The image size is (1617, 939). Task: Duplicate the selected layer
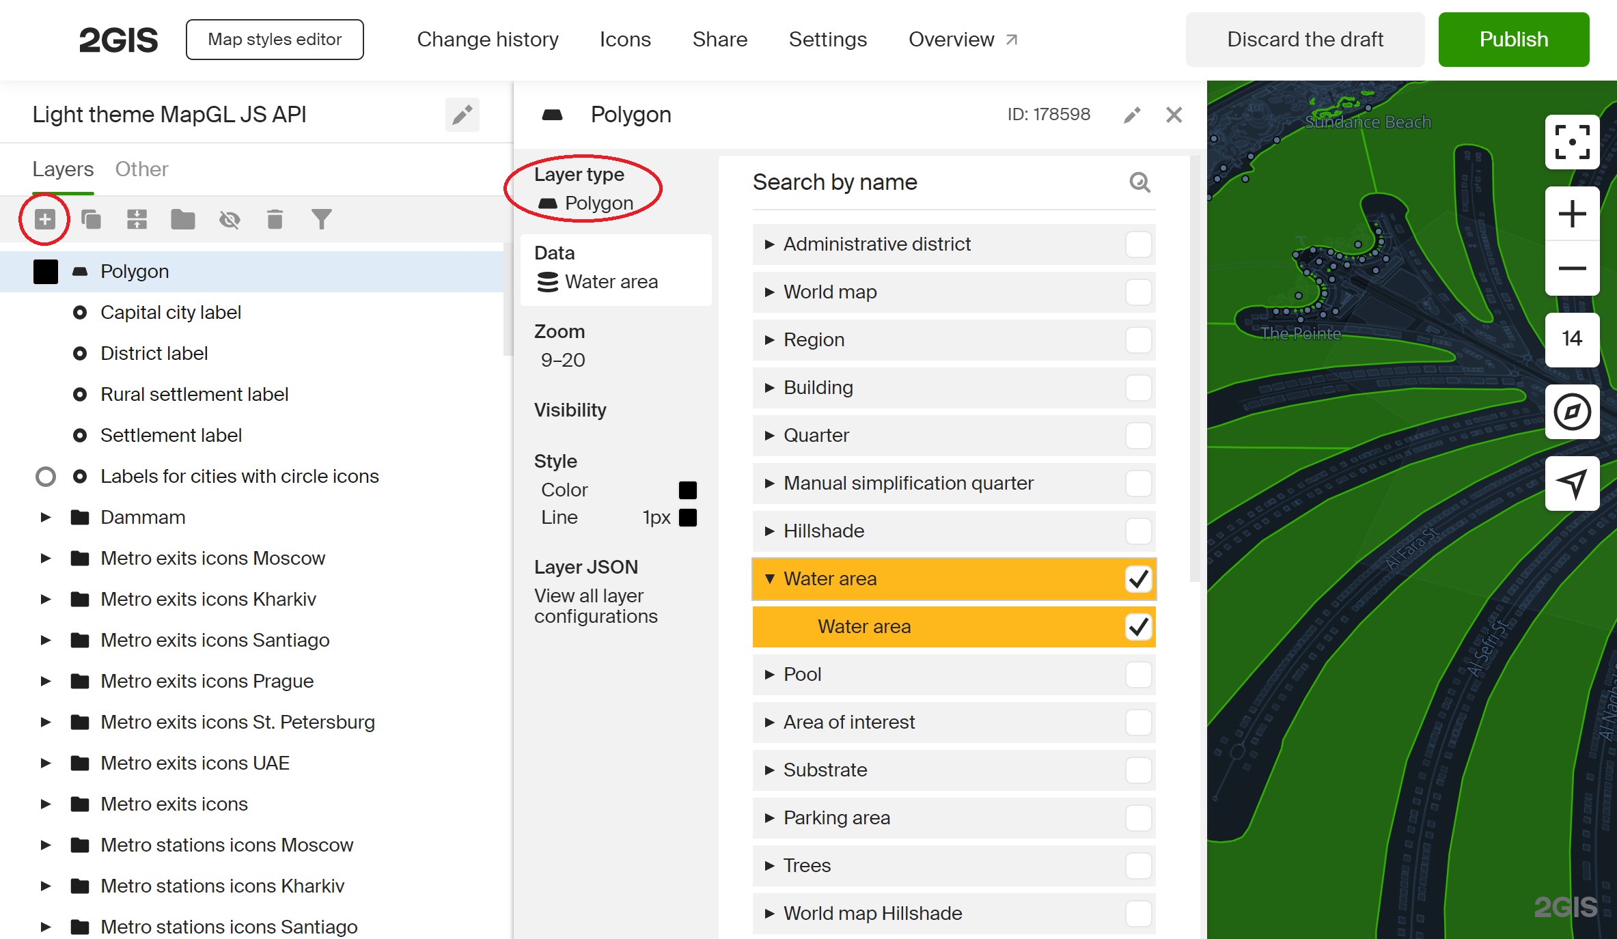click(x=91, y=219)
